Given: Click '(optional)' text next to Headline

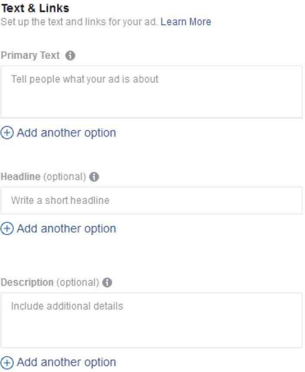Looking at the screenshot, I should click(x=65, y=177).
